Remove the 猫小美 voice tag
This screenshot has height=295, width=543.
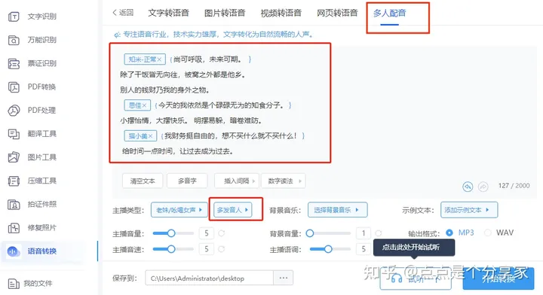click(150, 136)
